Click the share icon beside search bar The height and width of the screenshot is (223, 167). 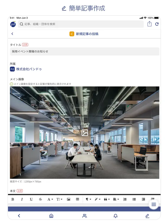pos(149,24)
